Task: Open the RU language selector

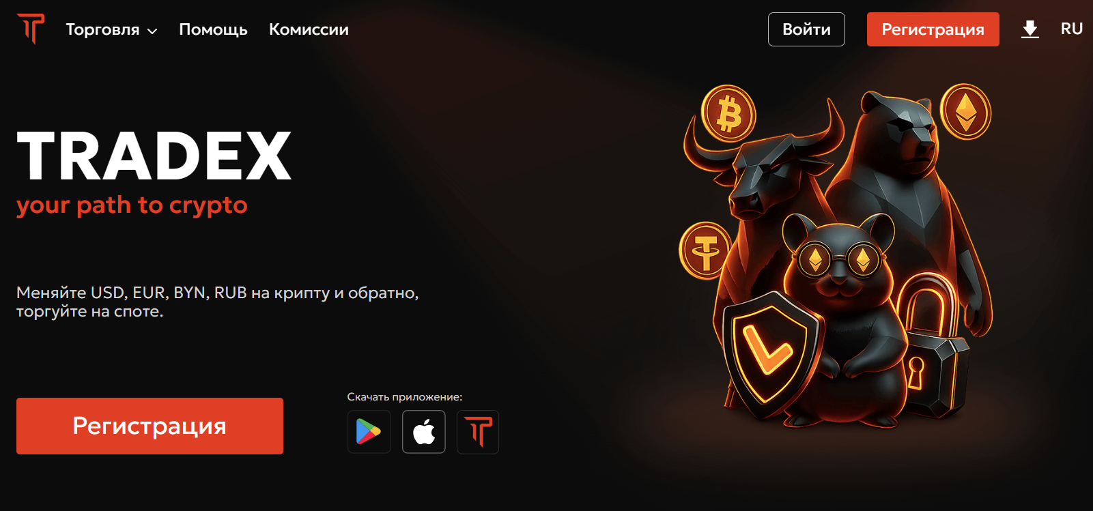Action: [x=1072, y=29]
